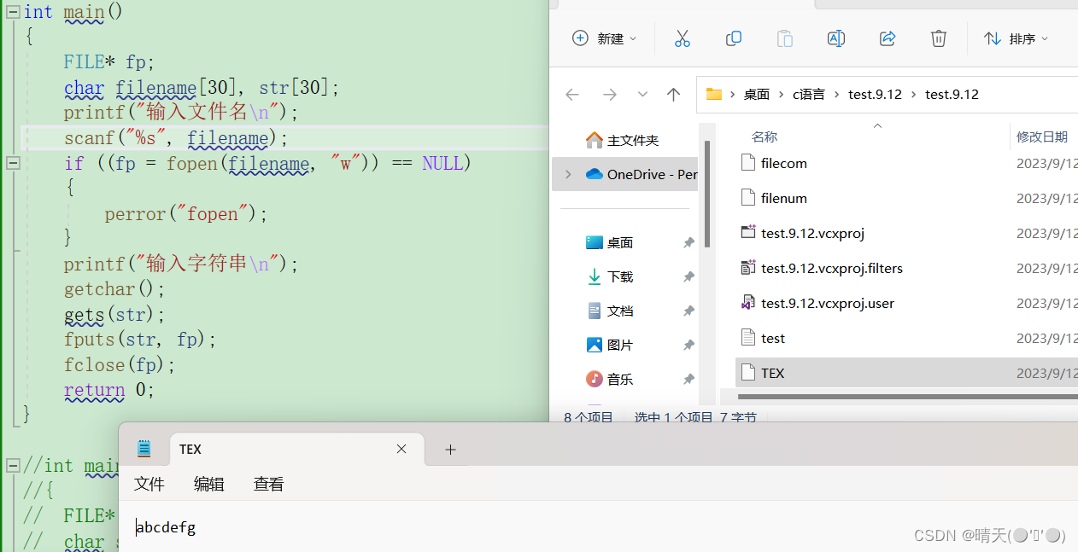Collapse the if block in code editor
1078x552 pixels.
(13, 163)
